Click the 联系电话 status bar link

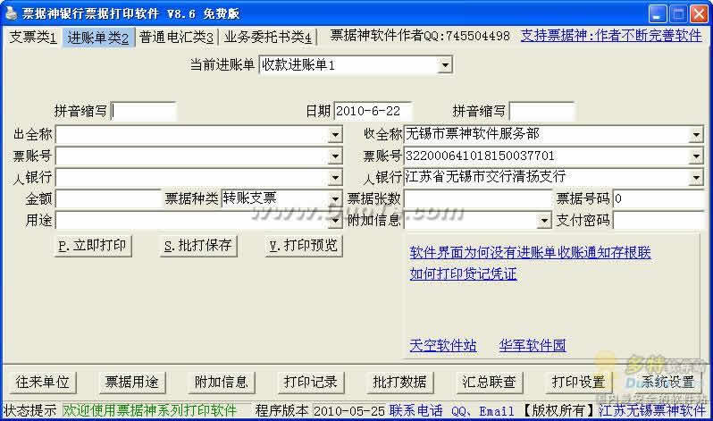click(x=416, y=410)
